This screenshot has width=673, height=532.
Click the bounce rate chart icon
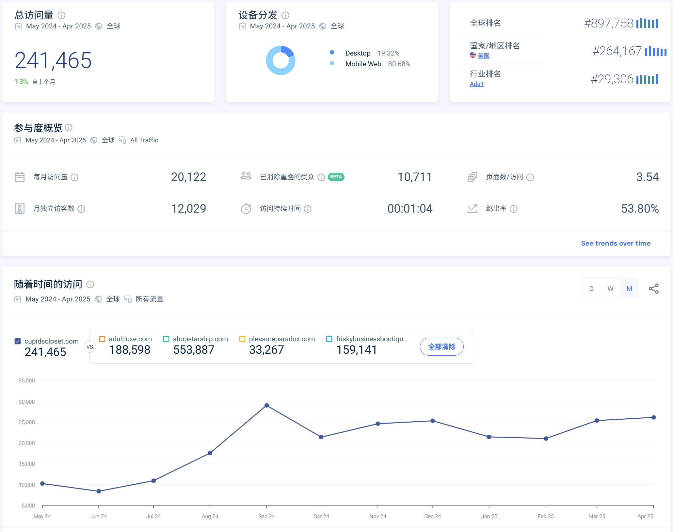473,209
